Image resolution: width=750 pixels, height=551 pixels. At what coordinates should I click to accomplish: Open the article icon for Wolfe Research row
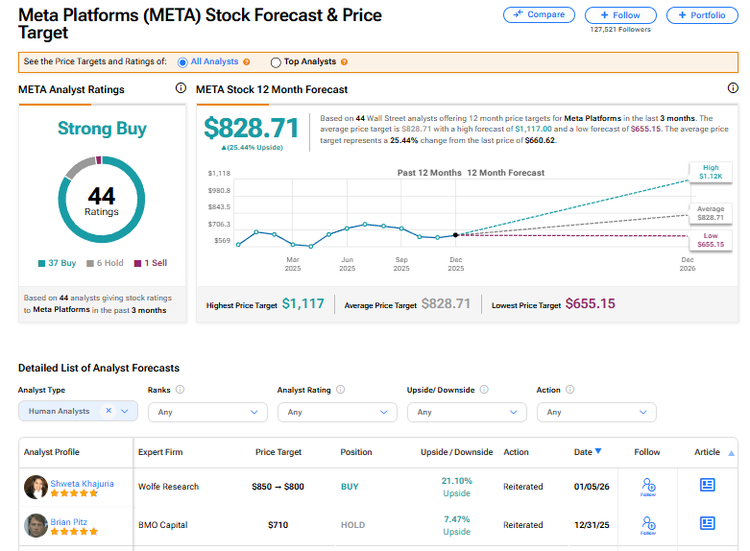point(708,486)
